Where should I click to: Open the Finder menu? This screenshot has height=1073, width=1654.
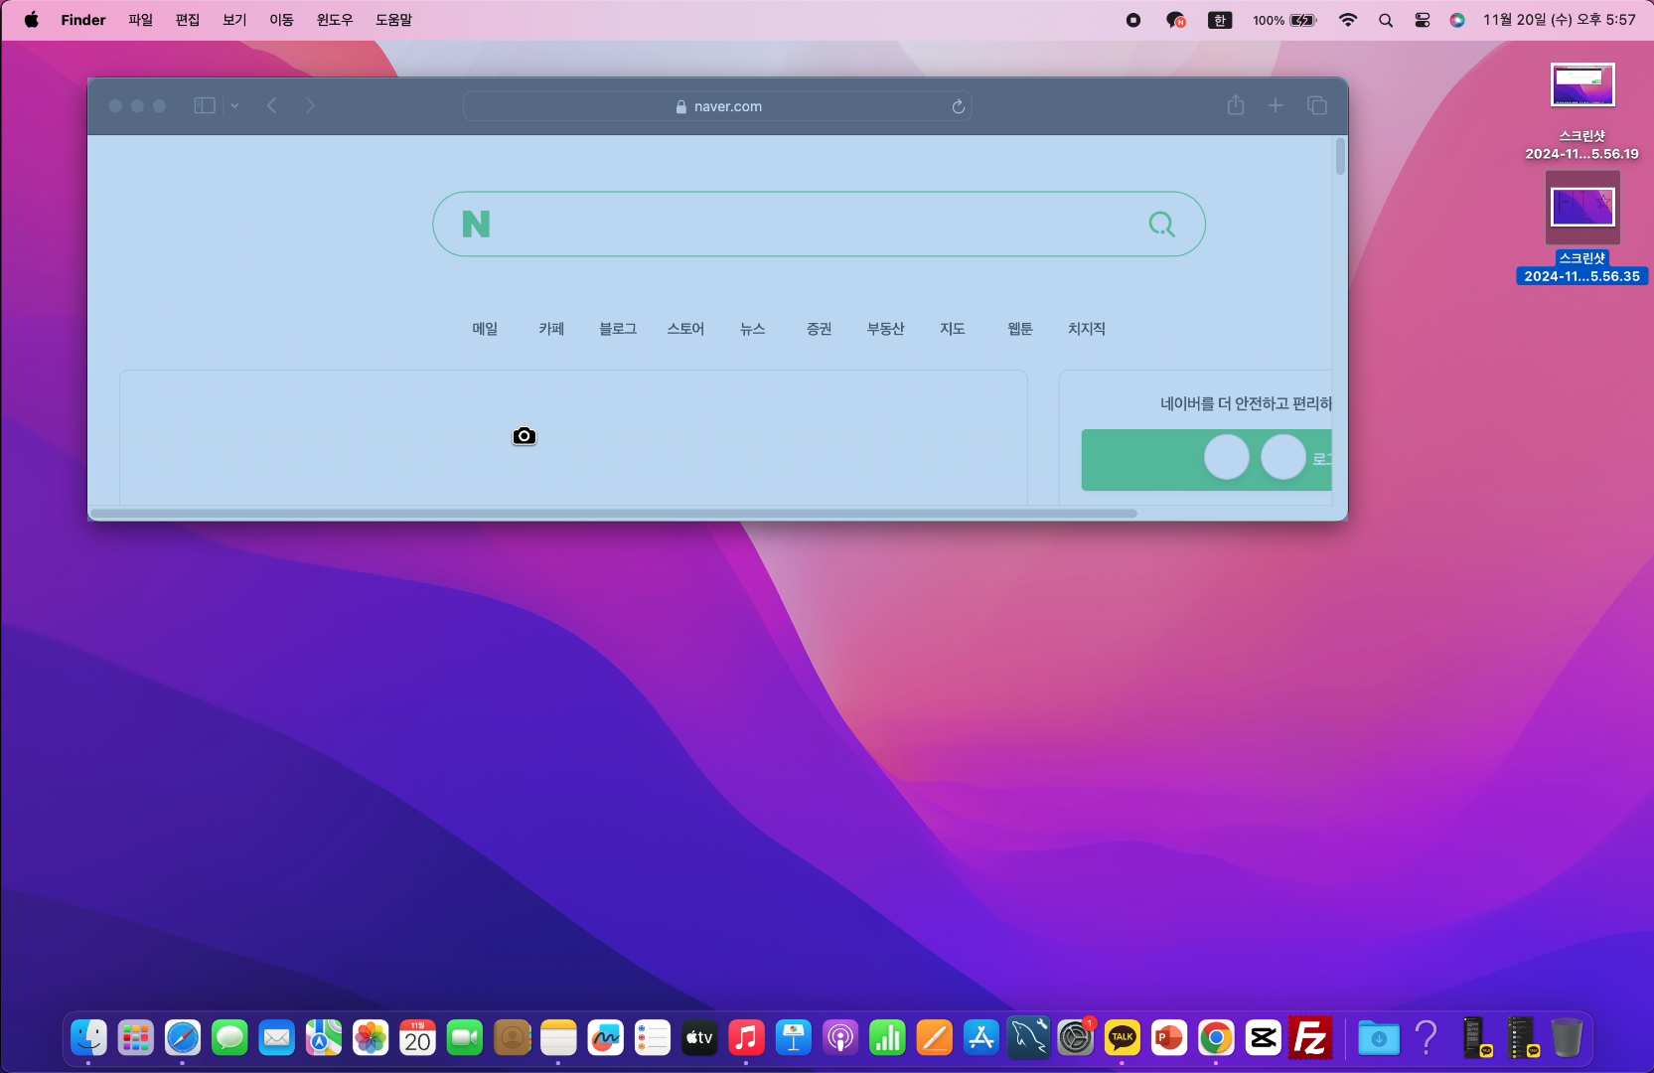pos(83,20)
